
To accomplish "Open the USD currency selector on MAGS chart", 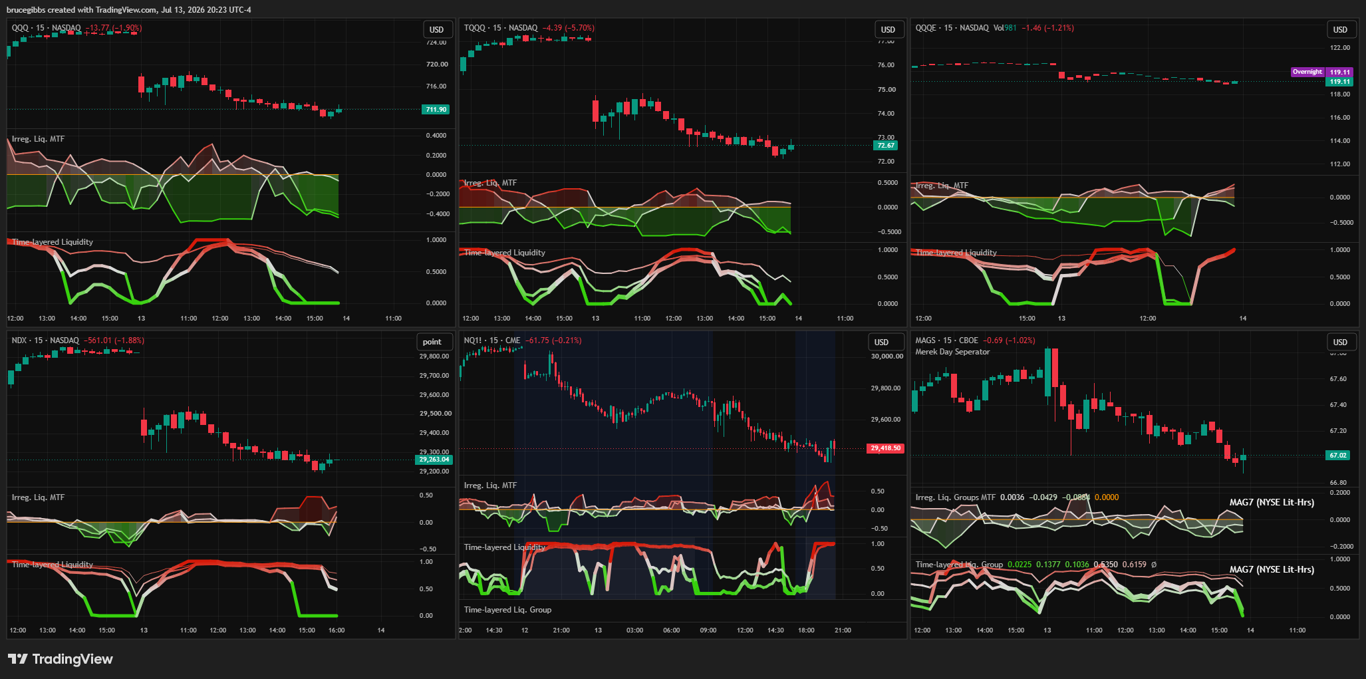I will click(x=1340, y=342).
